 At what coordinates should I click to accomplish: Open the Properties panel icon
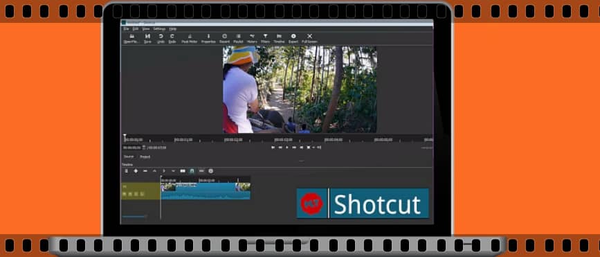[x=208, y=38]
